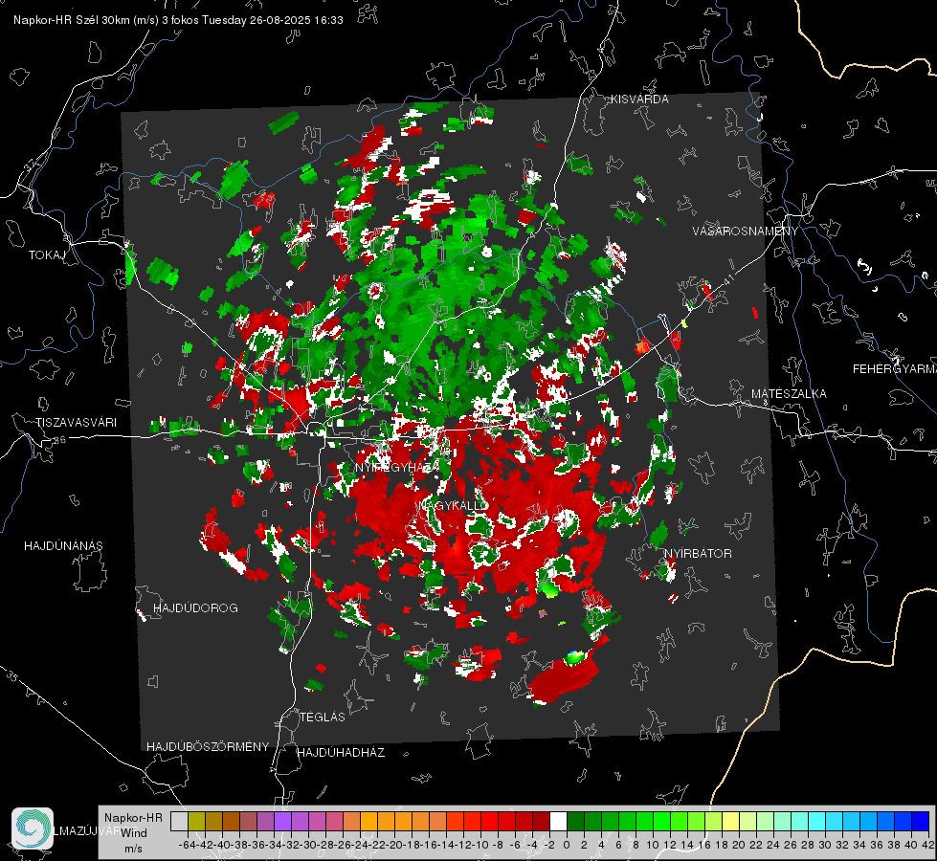Click road number 36 near Tiszavasvári
The width and height of the screenshot is (937, 861).
[x=59, y=440]
